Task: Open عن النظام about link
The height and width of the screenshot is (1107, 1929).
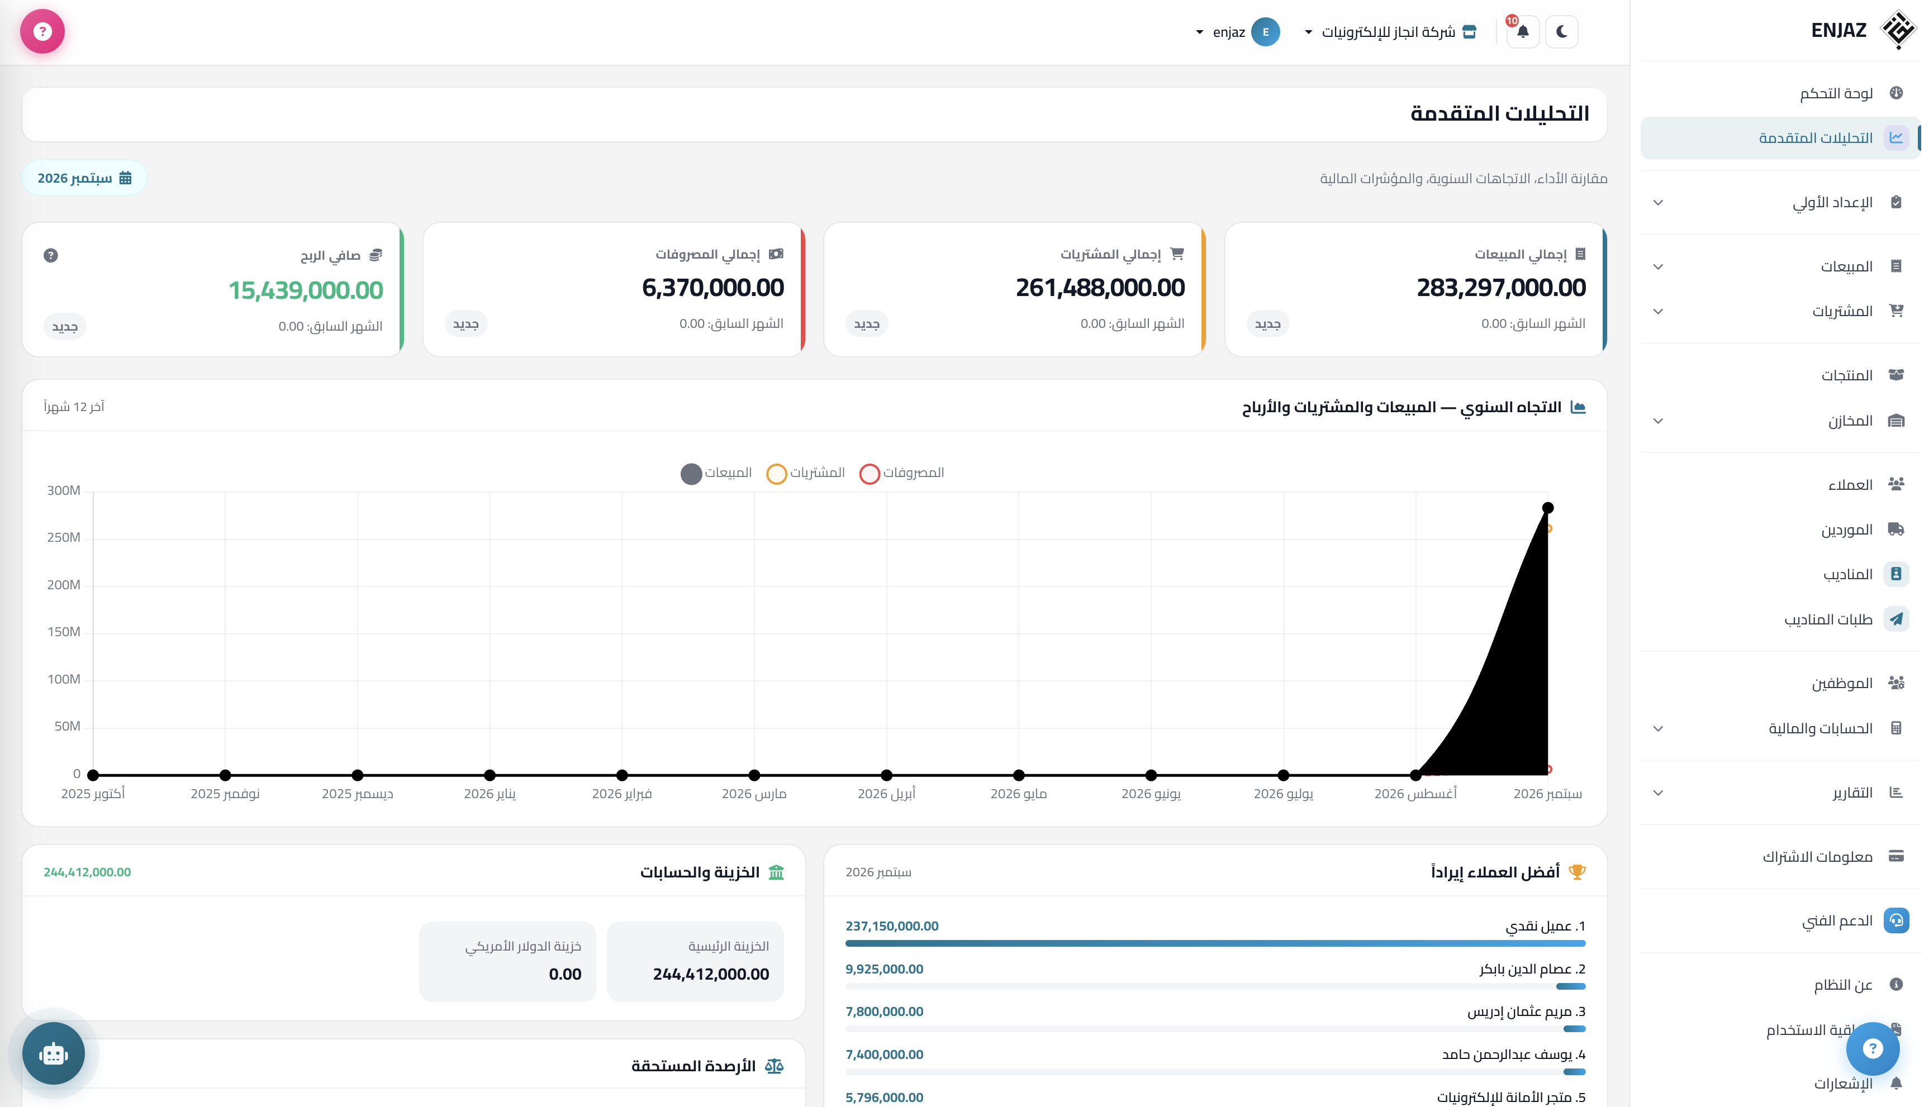Action: point(1780,985)
